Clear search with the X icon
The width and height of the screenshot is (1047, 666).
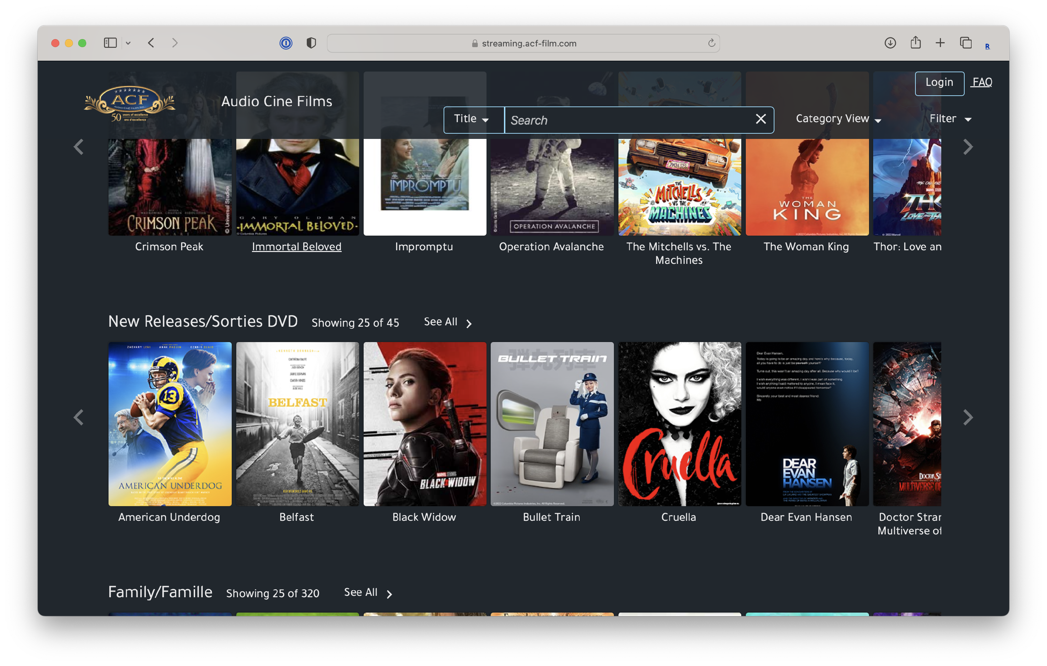(760, 119)
